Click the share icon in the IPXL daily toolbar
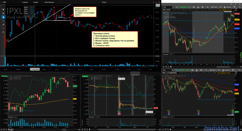Viewport: 242px width, 131px height. (192, 70)
